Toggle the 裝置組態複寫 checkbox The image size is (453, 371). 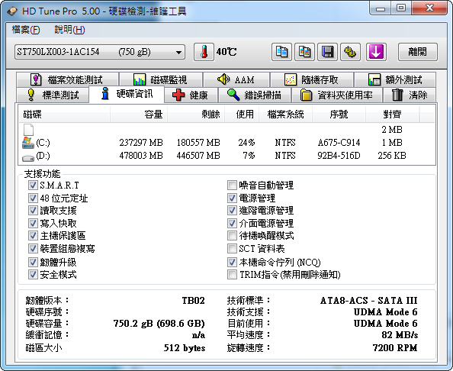(x=33, y=248)
